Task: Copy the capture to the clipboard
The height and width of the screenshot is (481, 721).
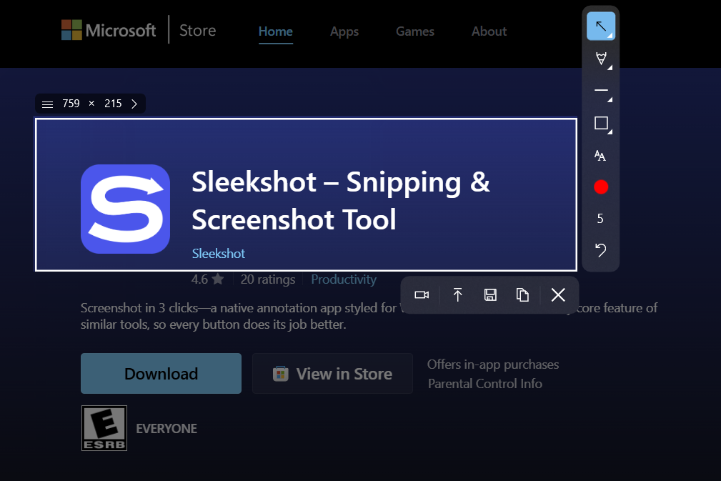Action: click(522, 295)
